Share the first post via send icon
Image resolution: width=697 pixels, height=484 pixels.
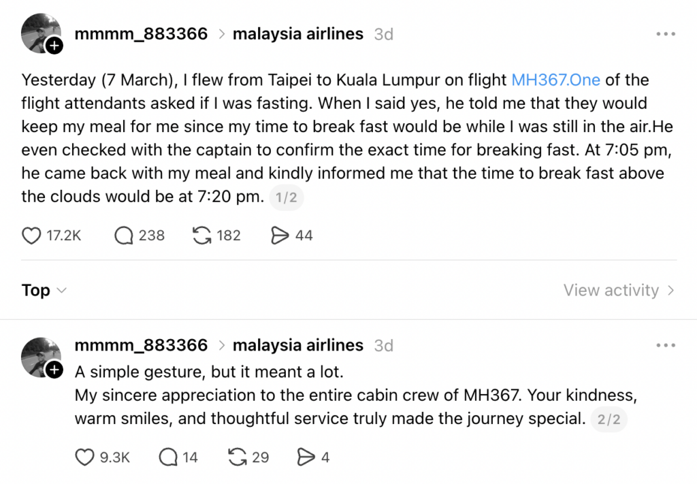point(280,236)
